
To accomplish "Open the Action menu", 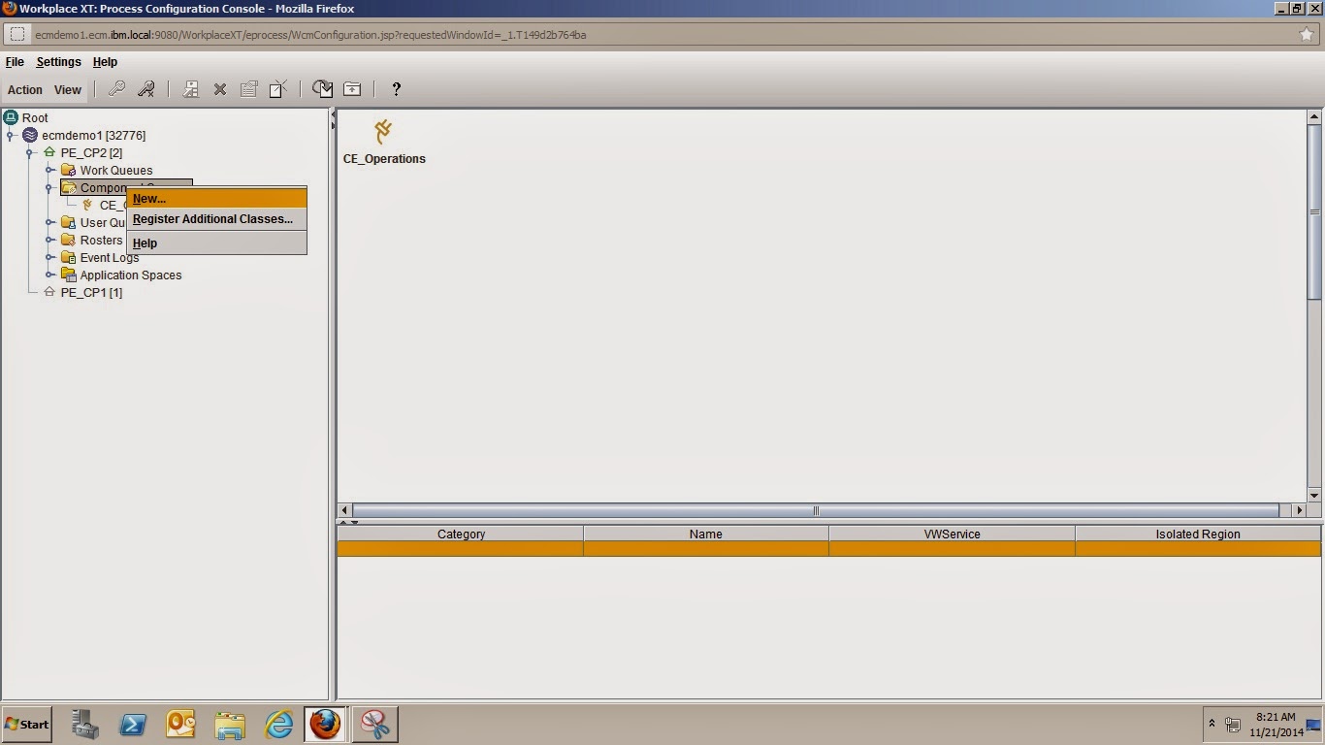I will (24, 89).
